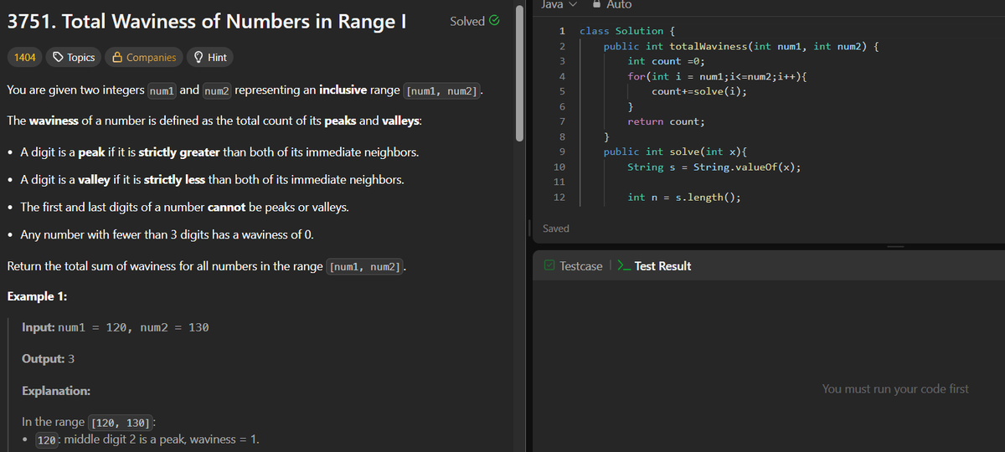Click 'You must run your code first' message
The image size is (1005, 452).
coord(895,388)
